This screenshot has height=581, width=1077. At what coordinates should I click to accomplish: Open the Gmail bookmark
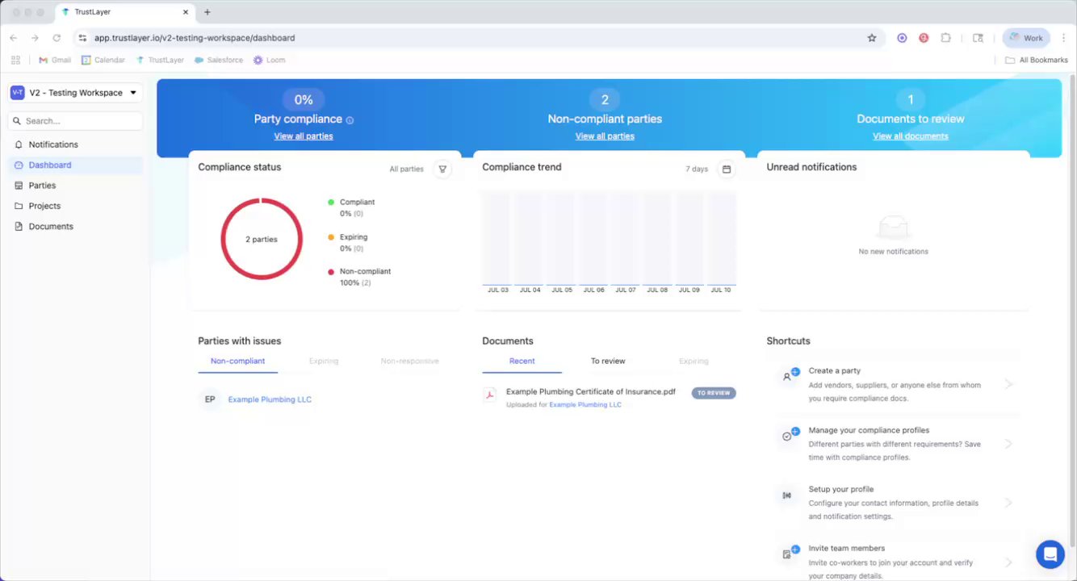[55, 60]
